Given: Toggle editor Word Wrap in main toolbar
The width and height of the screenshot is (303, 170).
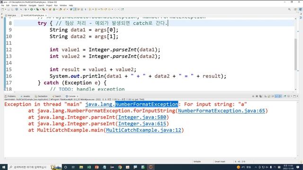Looking at the screenshot, I should tap(79, 9).
